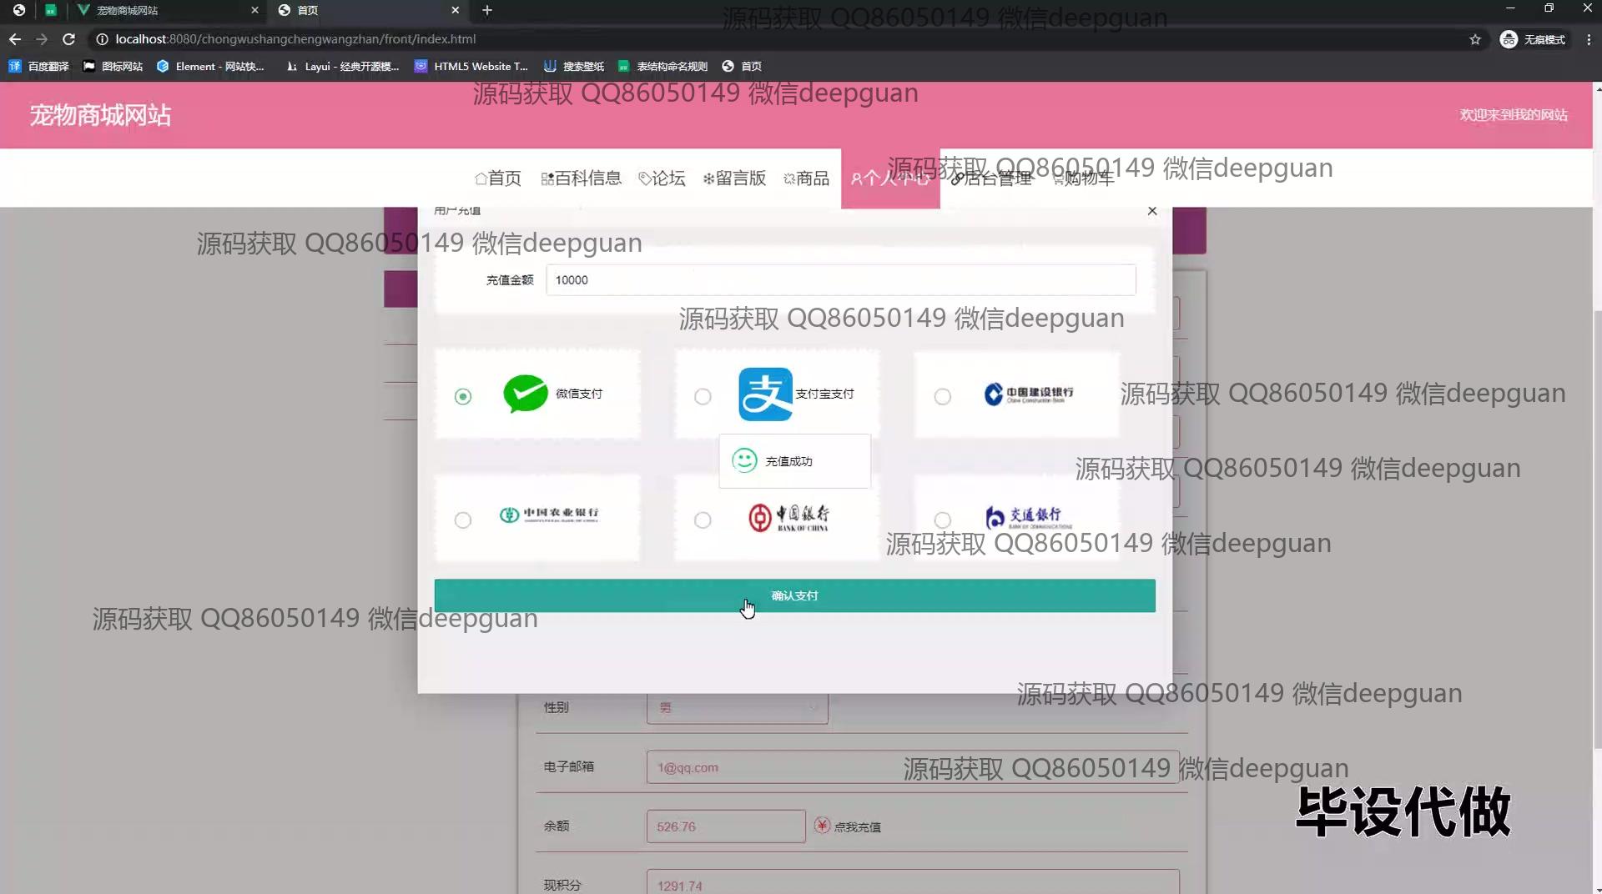Choose China Construction Bank radio option
The height and width of the screenshot is (894, 1602).
[942, 396]
